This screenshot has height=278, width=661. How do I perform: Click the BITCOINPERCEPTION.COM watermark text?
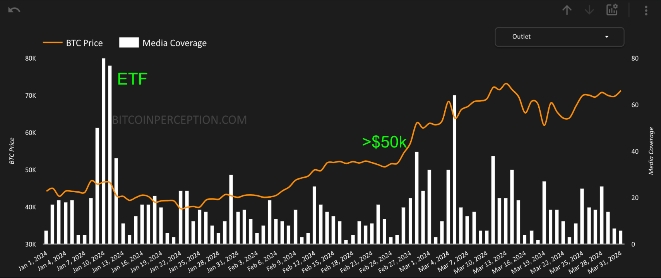click(x=179, y=120)
